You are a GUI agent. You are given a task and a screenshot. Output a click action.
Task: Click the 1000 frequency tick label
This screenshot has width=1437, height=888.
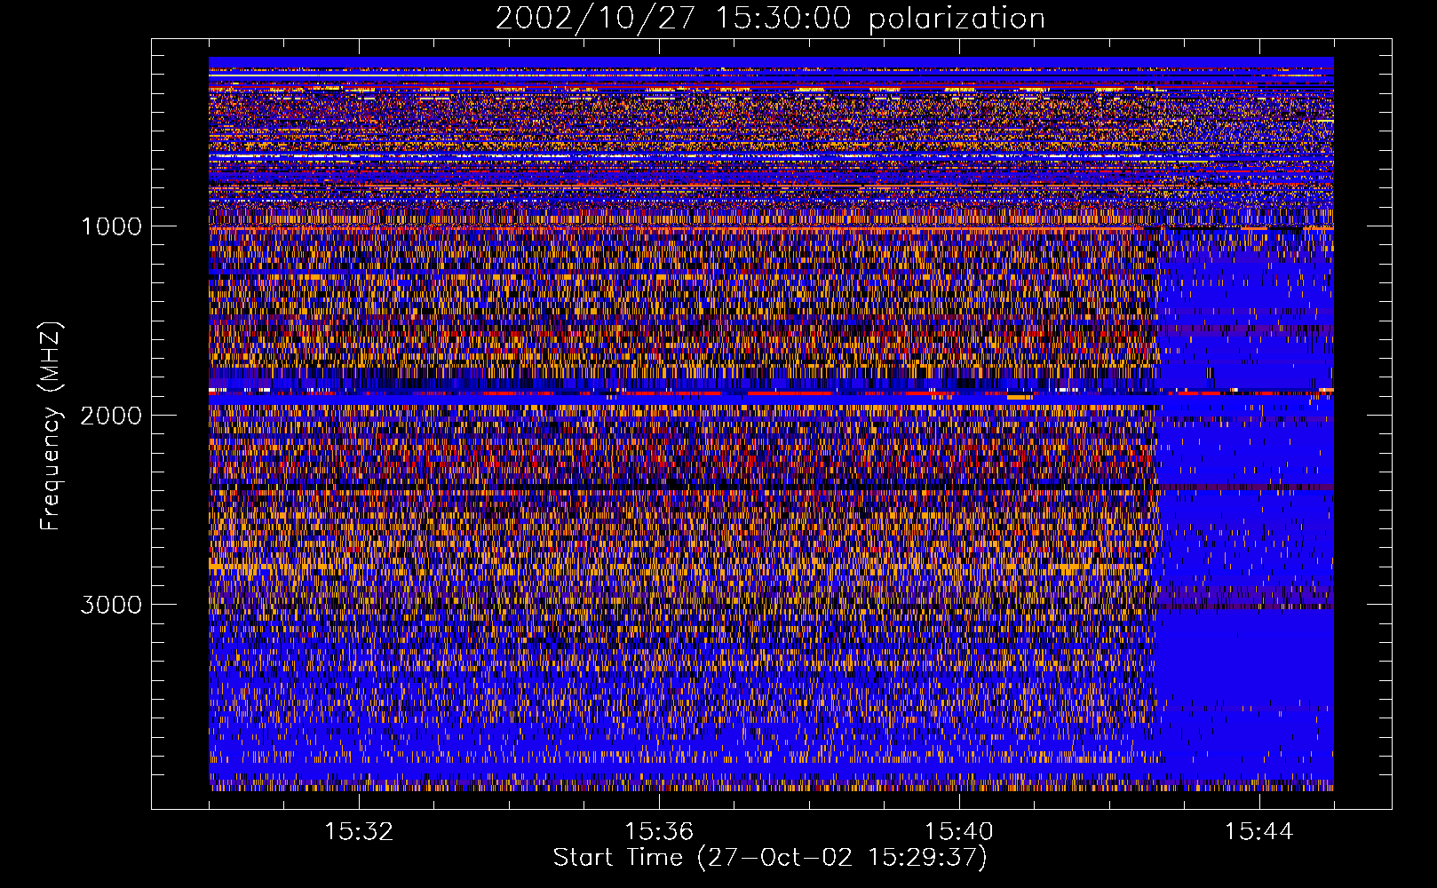tap(111, 226)
